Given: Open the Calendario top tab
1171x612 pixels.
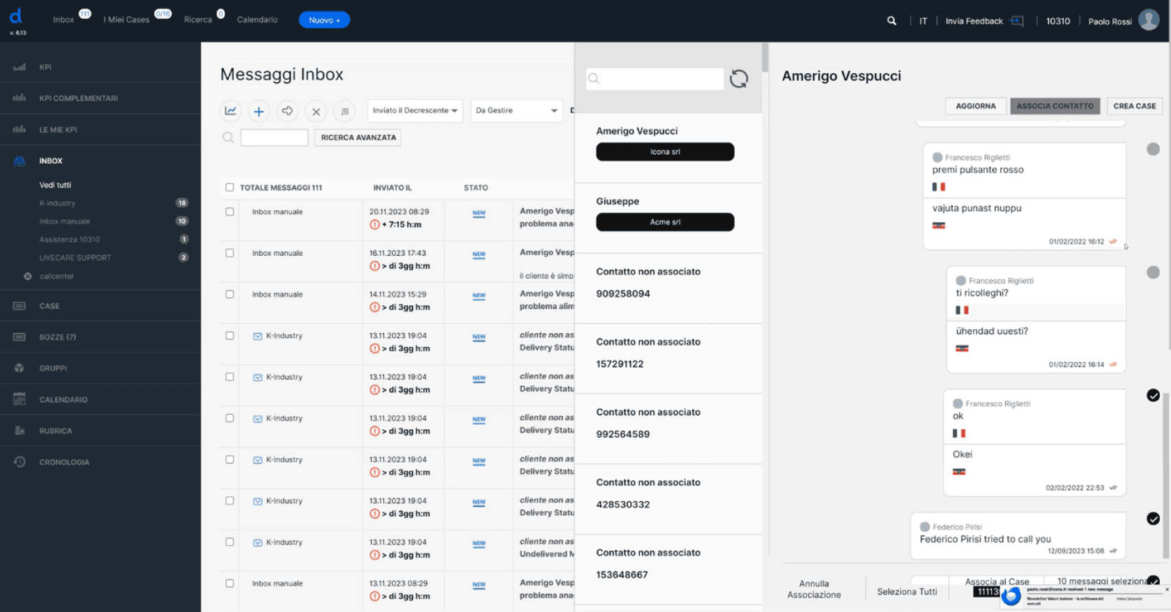Looking at the screenshot, I should tap(257, 20).
